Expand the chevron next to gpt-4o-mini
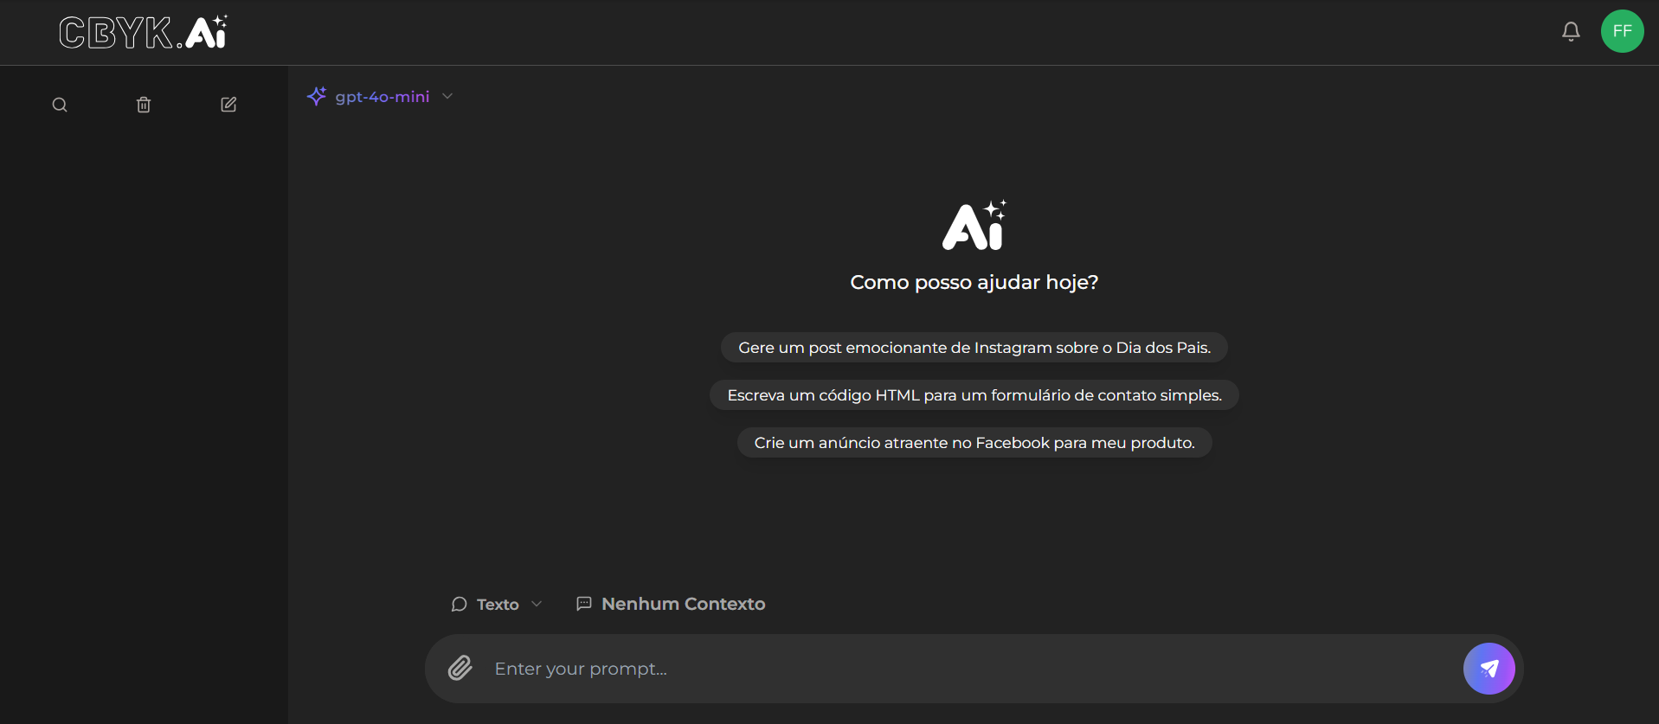Screen dimensions: 1659x724 point(447,96)
